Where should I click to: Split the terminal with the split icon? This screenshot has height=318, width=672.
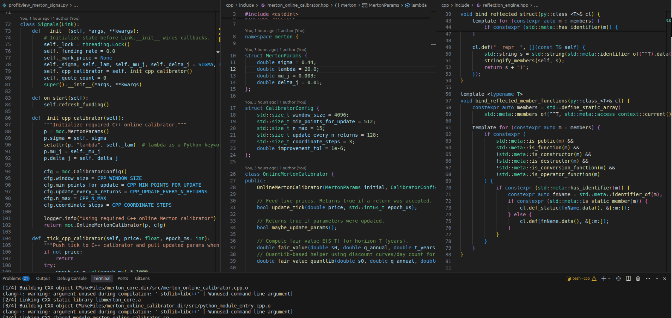click(x=628, y=279)
